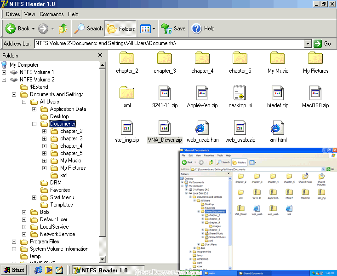
Task: Expand Program Files tree node
Action: click(14, 242)
